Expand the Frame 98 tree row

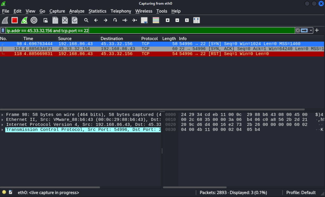click(3, 114)
